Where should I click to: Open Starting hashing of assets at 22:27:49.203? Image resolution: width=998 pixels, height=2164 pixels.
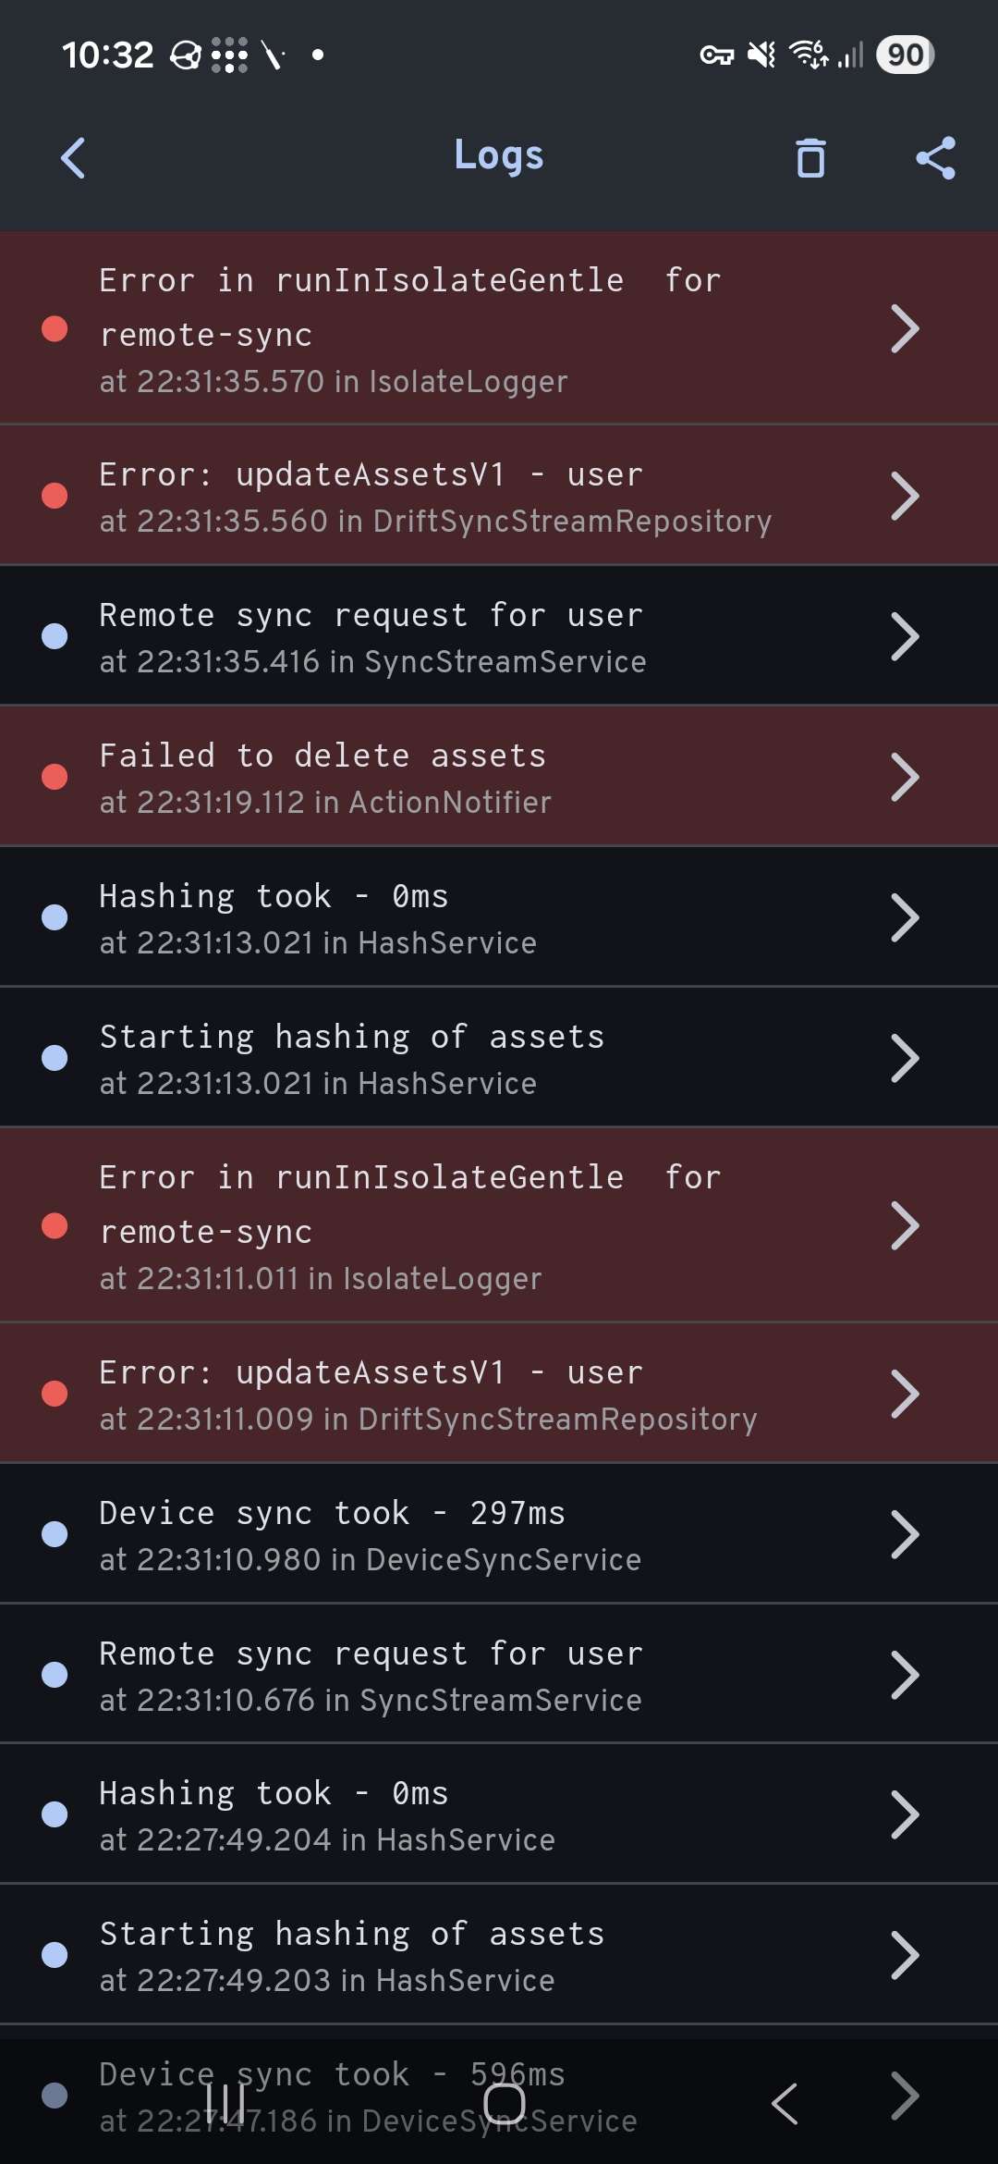499,1955
